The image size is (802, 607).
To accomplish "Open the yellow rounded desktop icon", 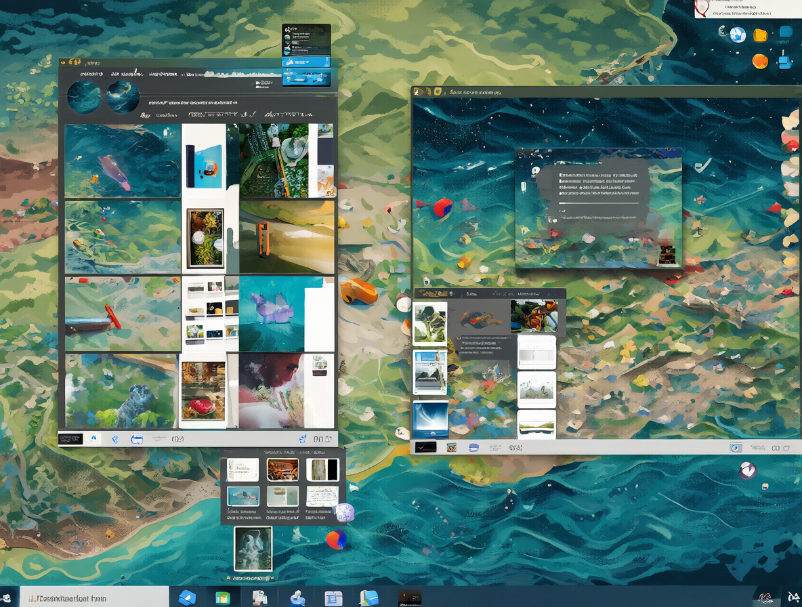I will pyautogui.click(x=761, y=35).
